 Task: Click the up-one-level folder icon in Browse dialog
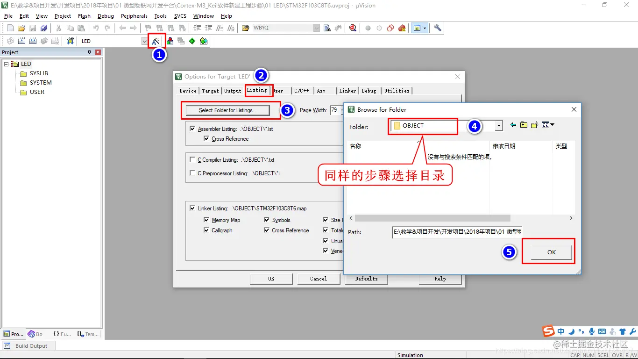click(524, 125)
